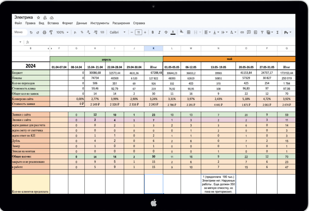Screen dimensions: 309x211
Task: Open the Вставка menu
Action: point(53,23)
